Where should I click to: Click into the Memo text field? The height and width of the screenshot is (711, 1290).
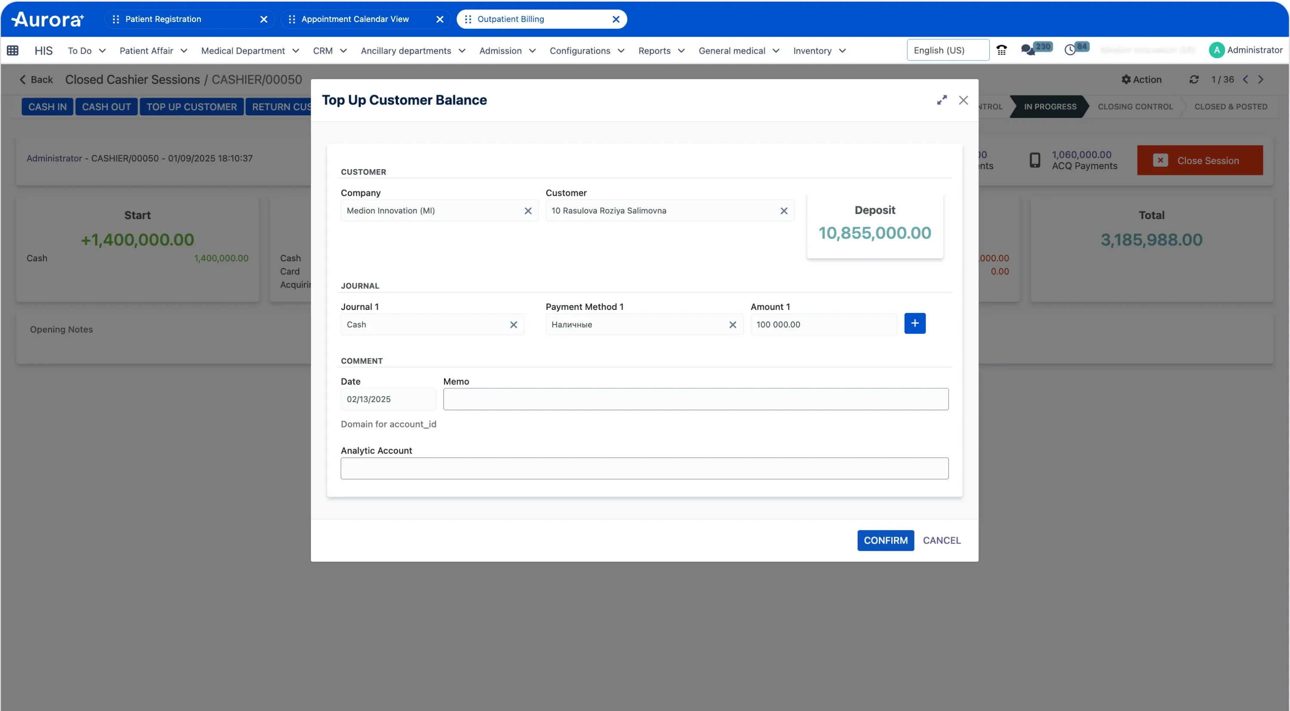[696, 399]
